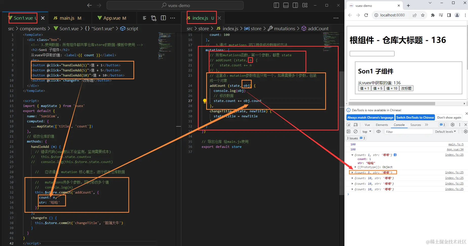The width and height of the screenshot is (468, 246).
Task: Click the 值 + 10 button
Action: [x=392, y=88]
